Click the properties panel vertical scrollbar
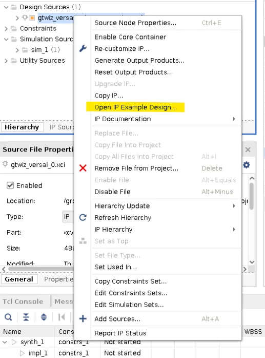Image resolution: width=265 pixels, height=358 pixels. 252,196
